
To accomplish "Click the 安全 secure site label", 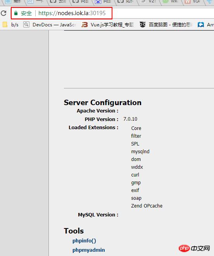I will (26, 13).
